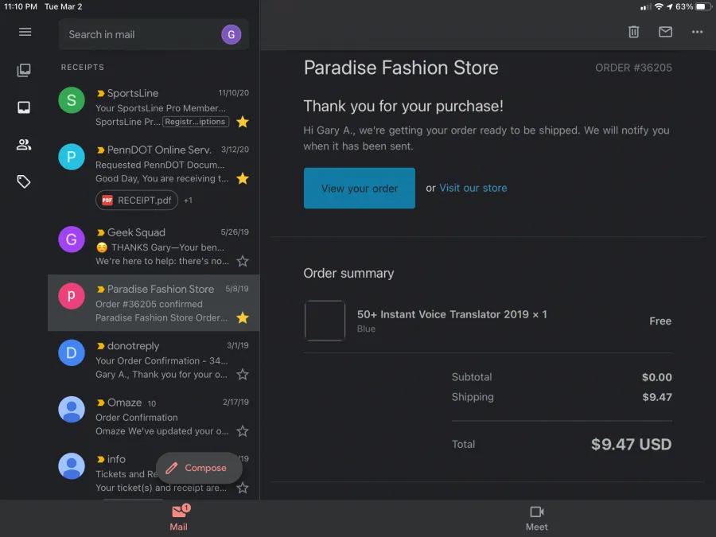The width and height of the screenshot is (716, 537).
Task: Mark email as unread with envelope icon
Action: (x=665, y=32)
